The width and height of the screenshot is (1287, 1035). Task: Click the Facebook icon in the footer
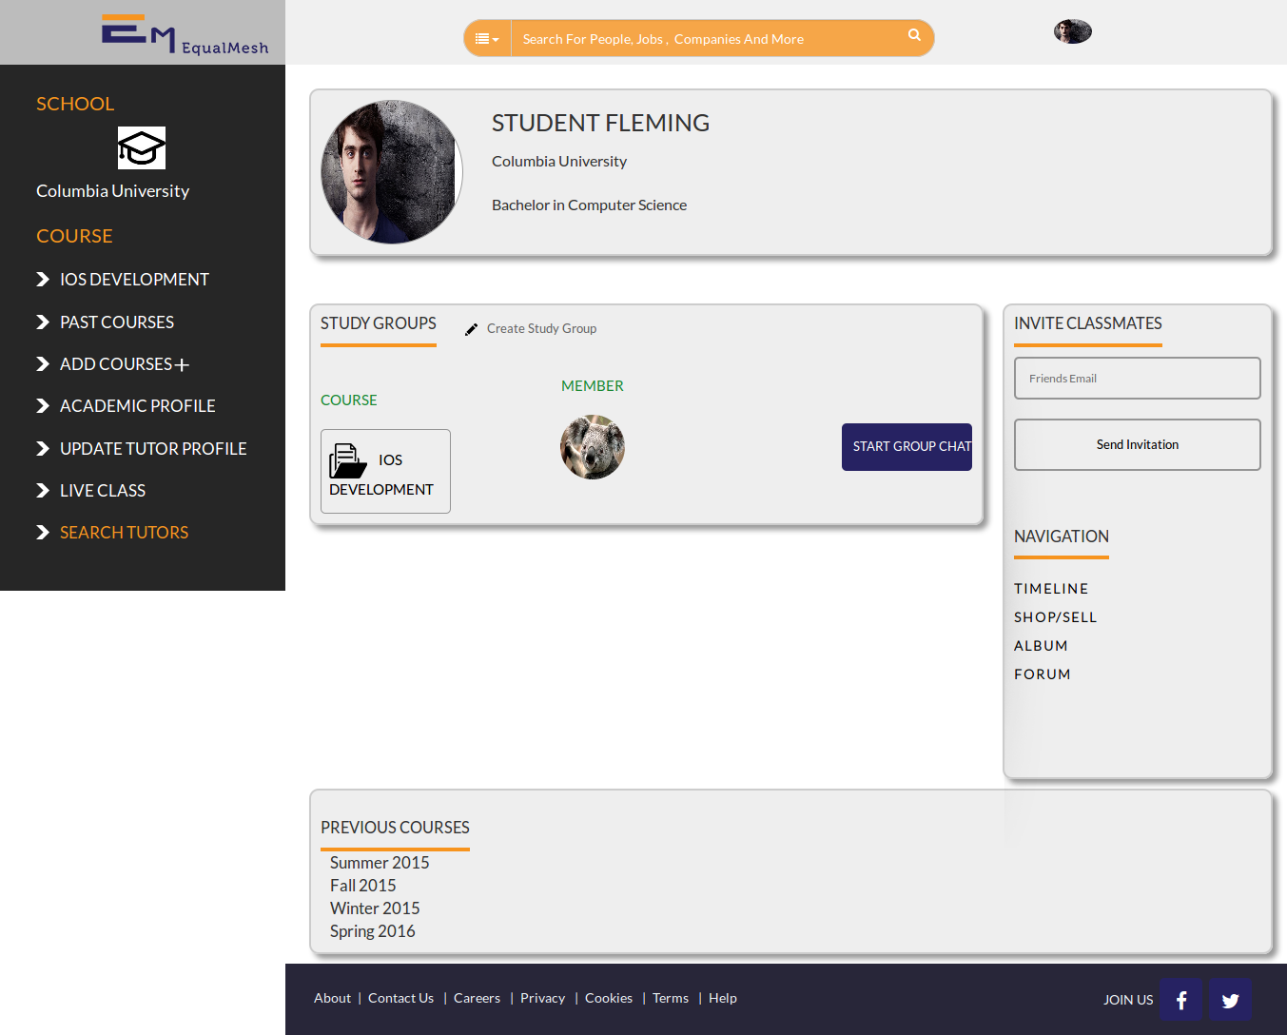1180,1000
